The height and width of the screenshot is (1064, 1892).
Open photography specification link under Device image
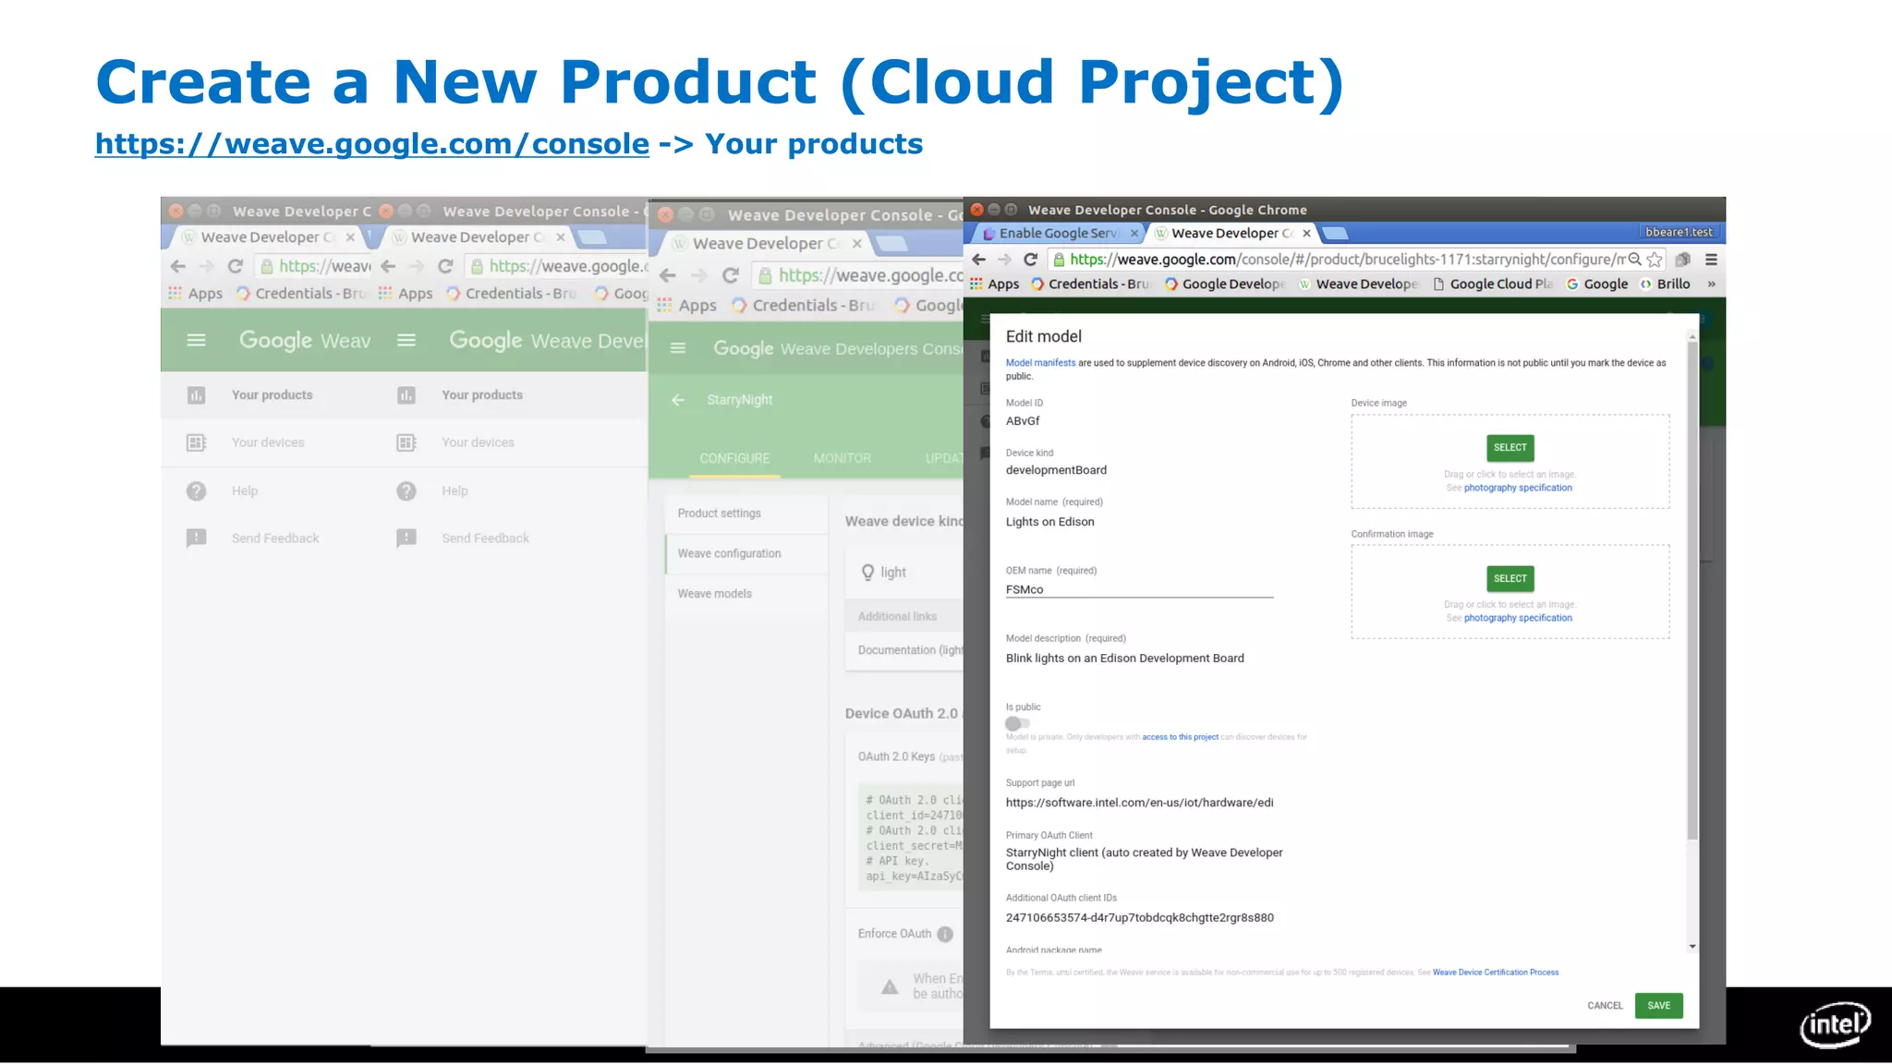pyautogui.click(x=1518, y=488)
